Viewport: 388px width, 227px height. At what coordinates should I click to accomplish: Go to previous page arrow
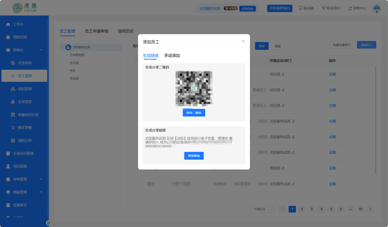(282, 209)
